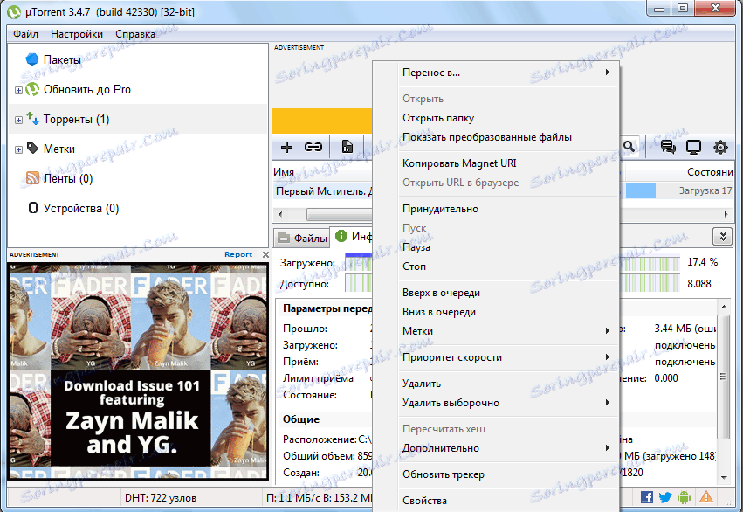The height and width of the screenshot is (512, 743).
Task: Open the Приоритет скорости submenu
Action: click(x=507, y=357)
